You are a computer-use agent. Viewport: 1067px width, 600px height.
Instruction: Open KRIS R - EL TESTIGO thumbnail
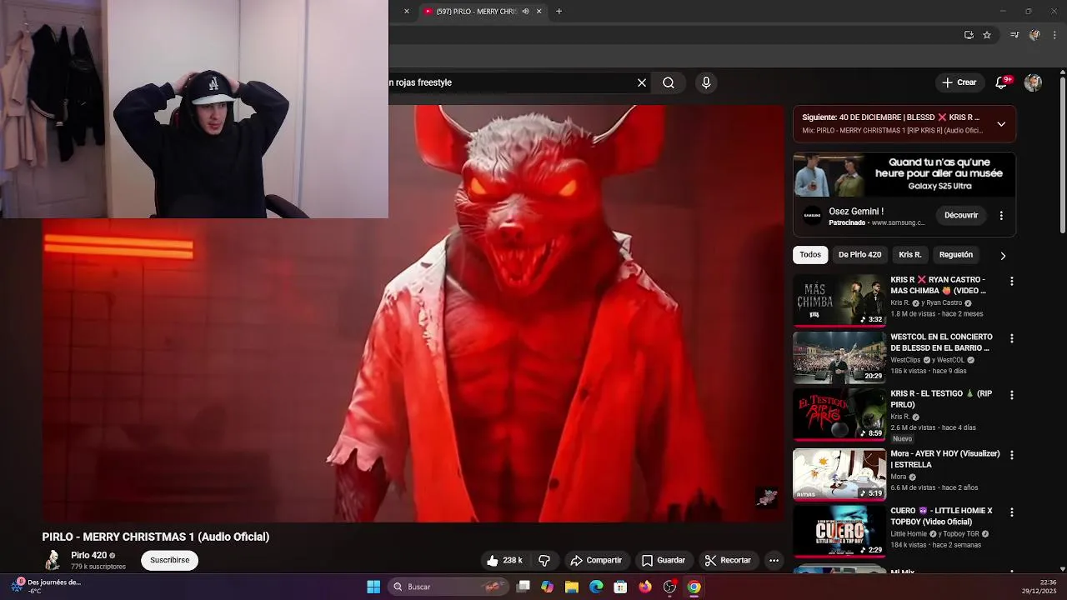point(839,414)
